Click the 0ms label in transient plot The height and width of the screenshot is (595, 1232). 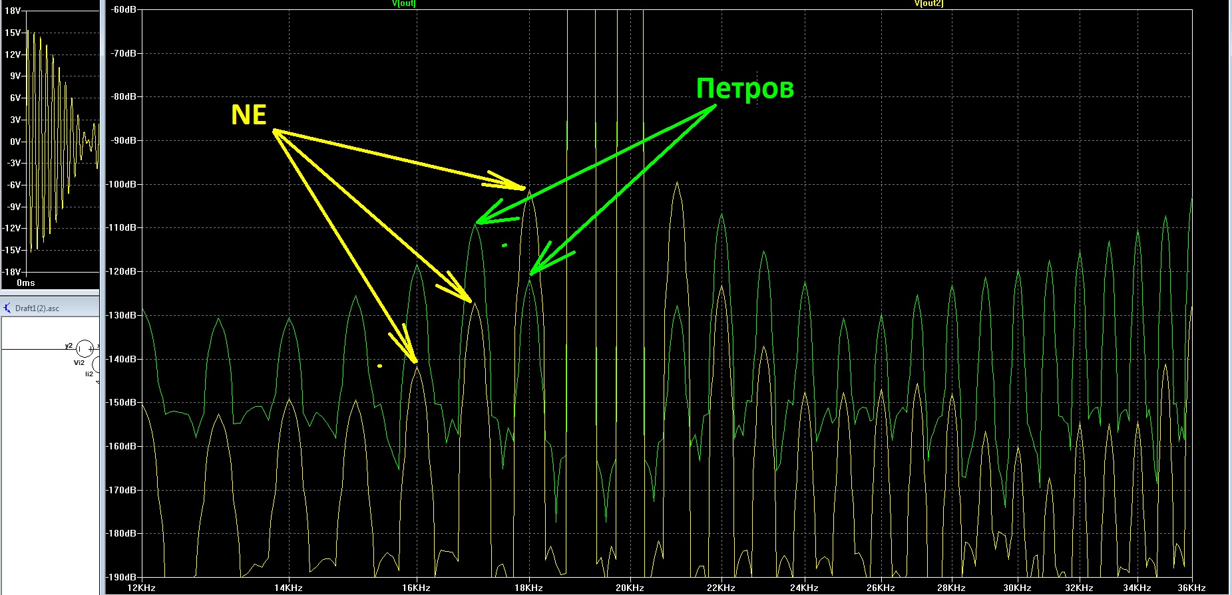coord(26,283)
